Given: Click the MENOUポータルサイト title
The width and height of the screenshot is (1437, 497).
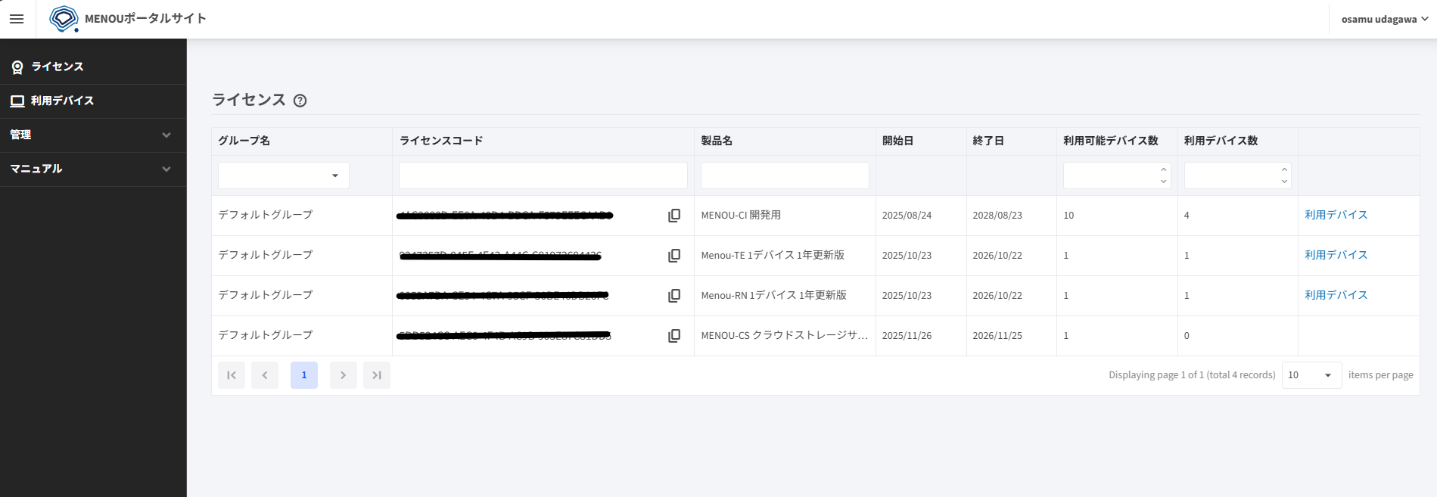Looking at the screenshot, I should tap(145, 19).
